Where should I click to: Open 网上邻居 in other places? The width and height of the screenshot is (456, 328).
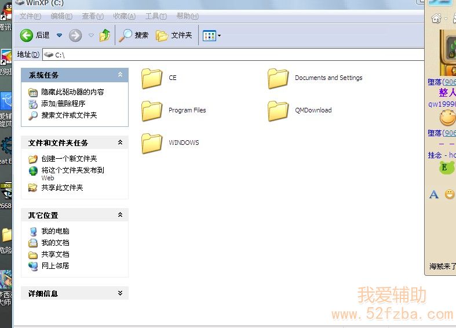click(x=55, y=266)
